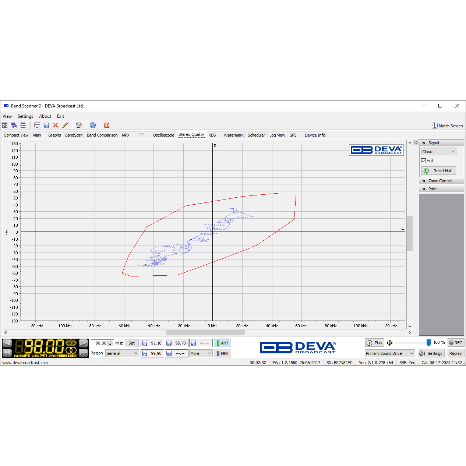The image size is (466, 466).
Task: Expand the Zoom Control section
Action: coord(441,181)
